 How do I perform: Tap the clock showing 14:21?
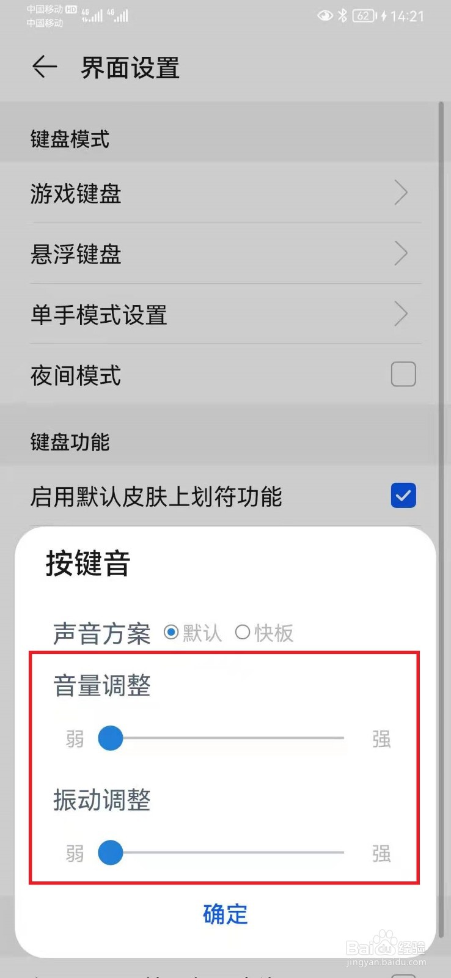407,16
